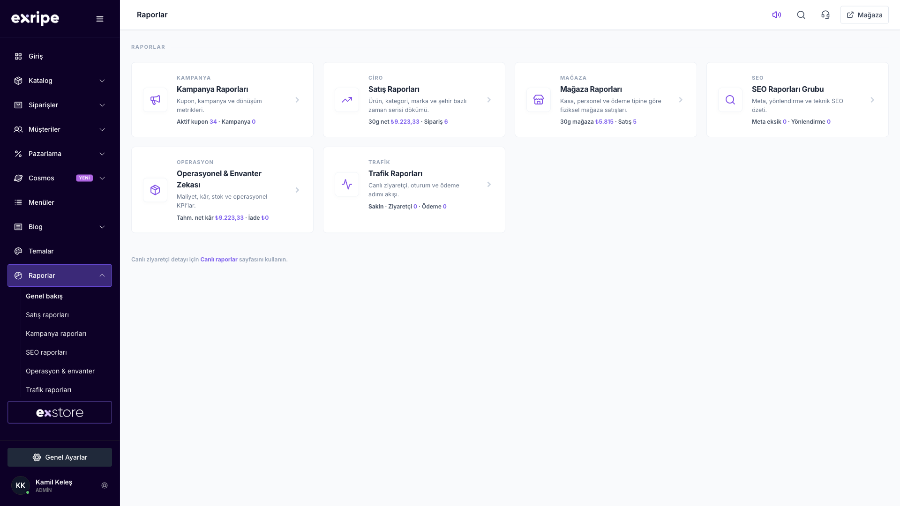Open the Mağaza Raporları card title
Screen dimensions: 900x506
click(x=591, y=89)
